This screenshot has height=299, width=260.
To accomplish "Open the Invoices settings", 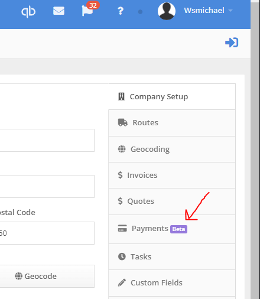I will (x=172, y=175).
